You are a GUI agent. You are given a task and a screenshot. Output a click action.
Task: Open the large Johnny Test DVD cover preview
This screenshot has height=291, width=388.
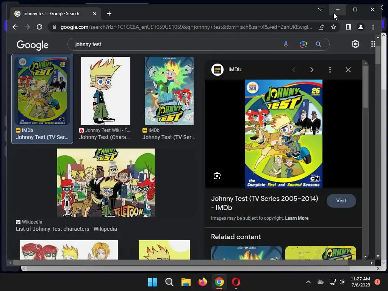pyautogui.click(x=283, y=134)
